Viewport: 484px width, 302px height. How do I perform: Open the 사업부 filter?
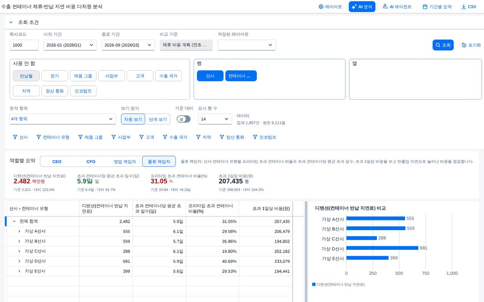[121, 137]
